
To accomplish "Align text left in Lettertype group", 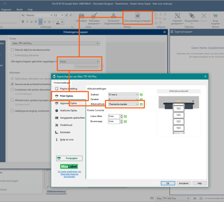I will 40,22.
